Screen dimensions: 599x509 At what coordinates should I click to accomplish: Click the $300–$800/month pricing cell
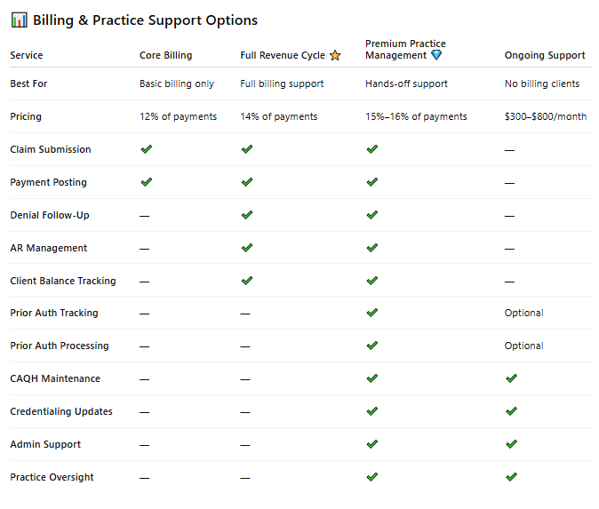pos(546,116)
